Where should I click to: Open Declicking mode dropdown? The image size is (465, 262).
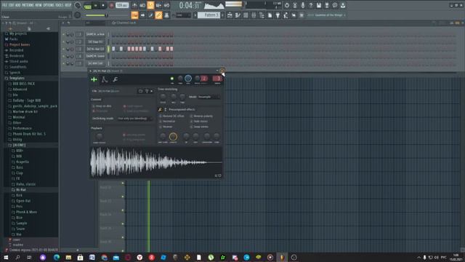135,119
